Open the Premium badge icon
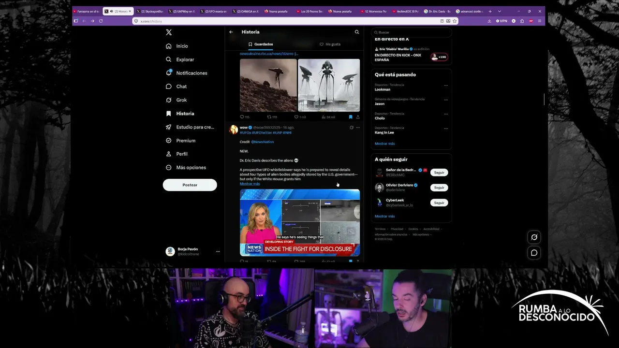Image resolution: width=619 pixels, height=348 pixels. (x=168, y=141)
